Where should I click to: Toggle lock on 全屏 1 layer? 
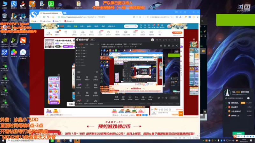coord(79,57)
